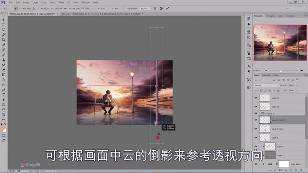
Task: Click the delete layer trash button
Action: point(301,171)
